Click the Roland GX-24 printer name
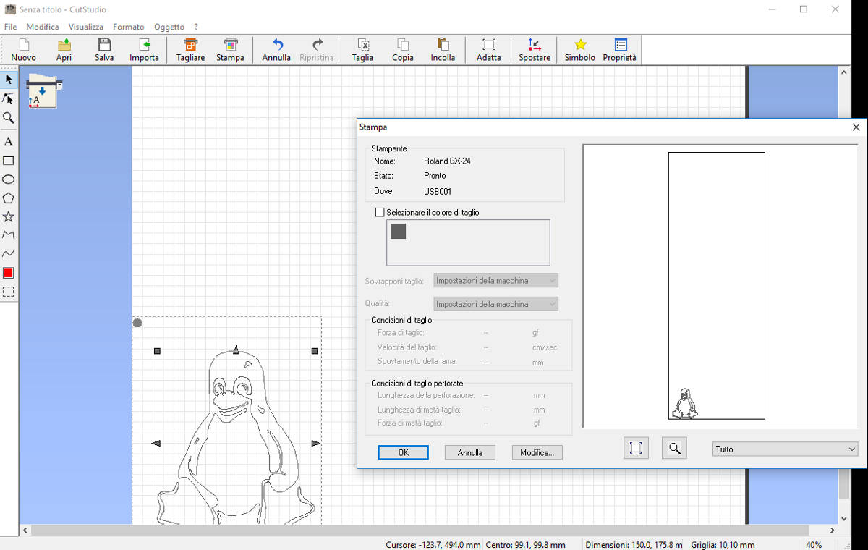Screen dimensions: 868x550 click(x=447, y=161)
